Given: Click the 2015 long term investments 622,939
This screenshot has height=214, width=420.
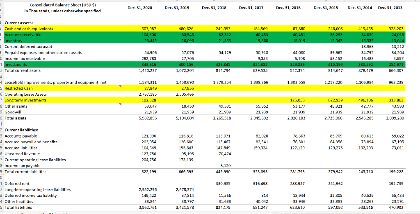Looking at the screenshot, I should 335,100.
